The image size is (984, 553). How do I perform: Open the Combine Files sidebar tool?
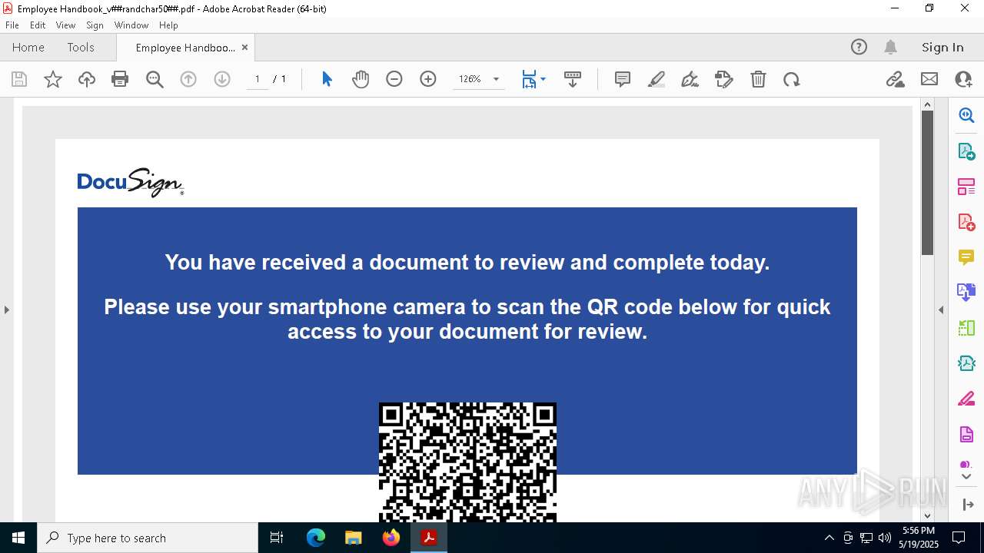[x=966, y=292]
